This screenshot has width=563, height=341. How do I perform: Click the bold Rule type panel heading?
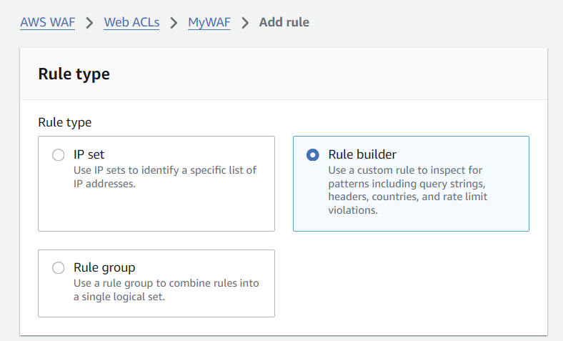click(74, 74)
